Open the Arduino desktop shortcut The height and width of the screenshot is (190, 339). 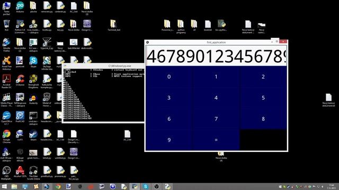click(20, 7)
